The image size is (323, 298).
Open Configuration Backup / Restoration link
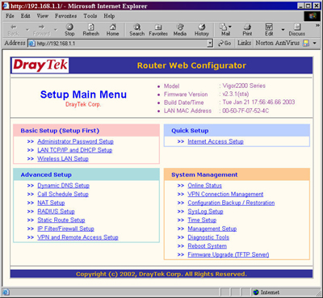point(231,203)
